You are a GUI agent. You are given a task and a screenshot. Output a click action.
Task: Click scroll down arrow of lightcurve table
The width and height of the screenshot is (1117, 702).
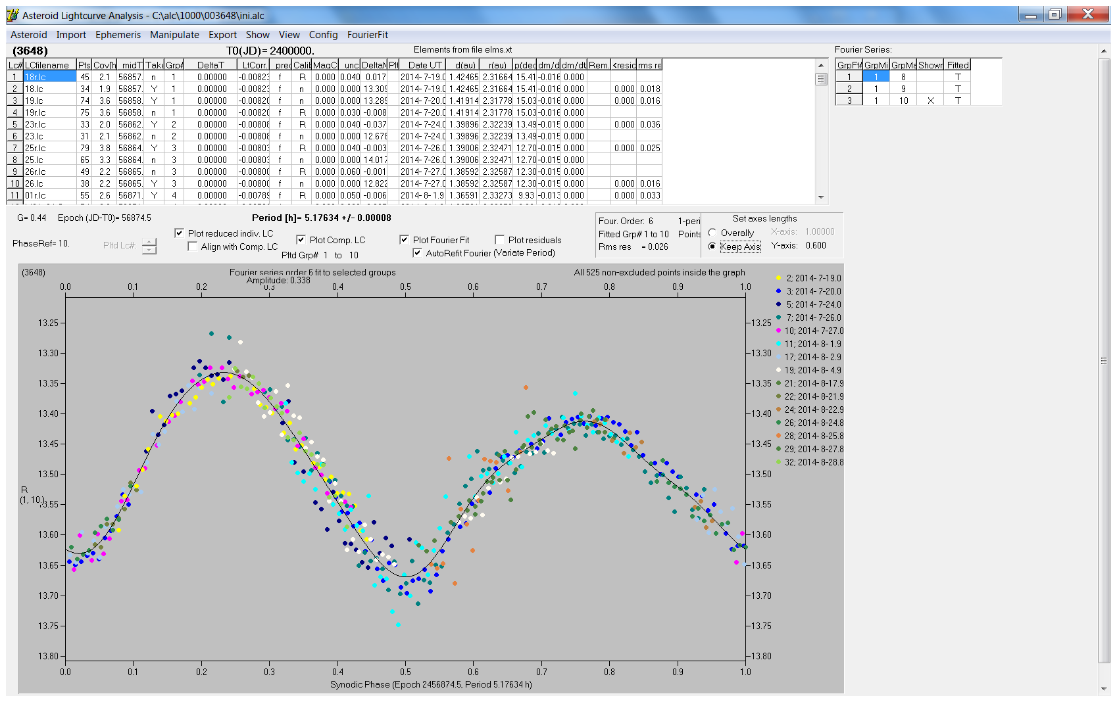[x=821, y=197]
